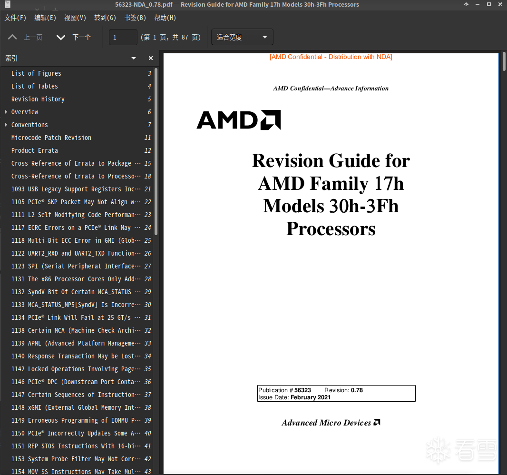Go to erratum 1122 UART2_RXD and UART2_TXD
507x475 pixels.
point(77,253)
